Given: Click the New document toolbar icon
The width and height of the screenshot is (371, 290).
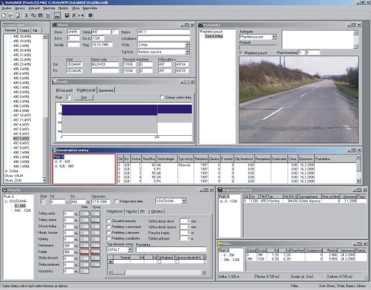Looking at the screenshot, I should (x=5, y=14).
